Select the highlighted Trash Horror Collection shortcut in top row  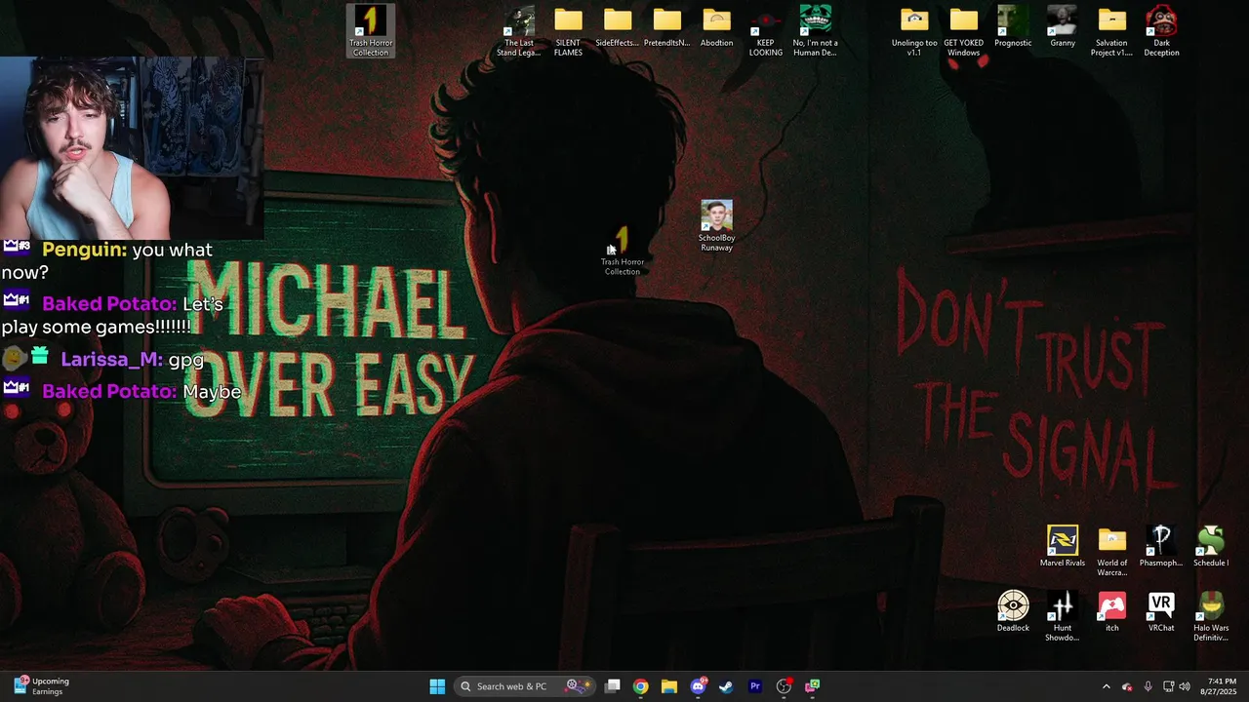click(x=371, y=30)
